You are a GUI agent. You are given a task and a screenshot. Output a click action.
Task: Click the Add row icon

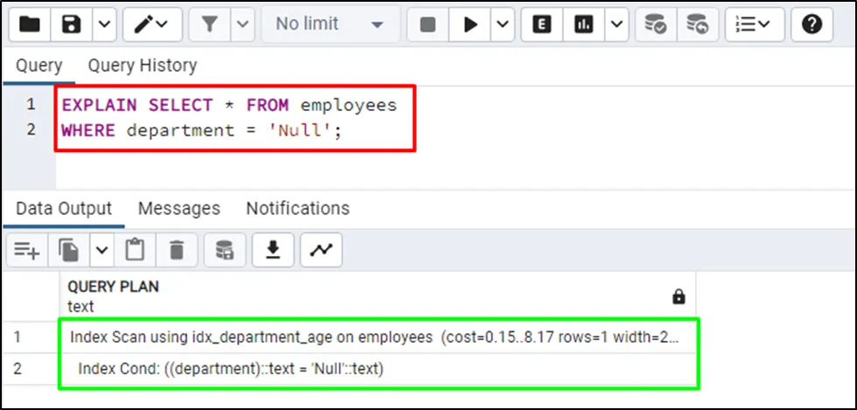tap(26, 251)
